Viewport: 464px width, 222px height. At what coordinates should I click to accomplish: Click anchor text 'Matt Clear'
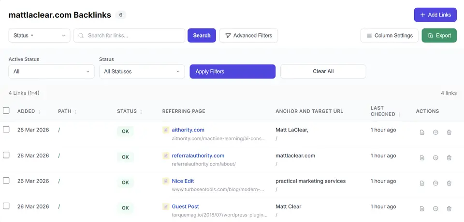(288, 207)
